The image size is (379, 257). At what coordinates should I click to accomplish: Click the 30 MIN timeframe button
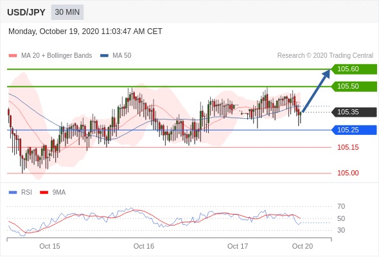click(67, 12)
